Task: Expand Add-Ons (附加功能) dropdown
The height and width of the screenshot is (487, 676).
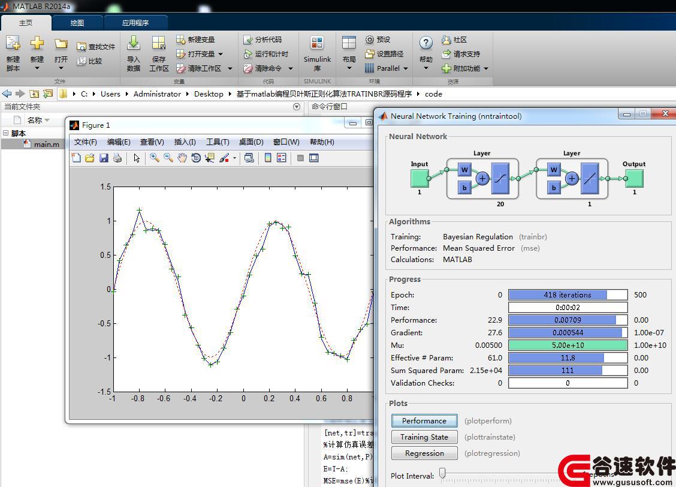Action: coord(486,68)
